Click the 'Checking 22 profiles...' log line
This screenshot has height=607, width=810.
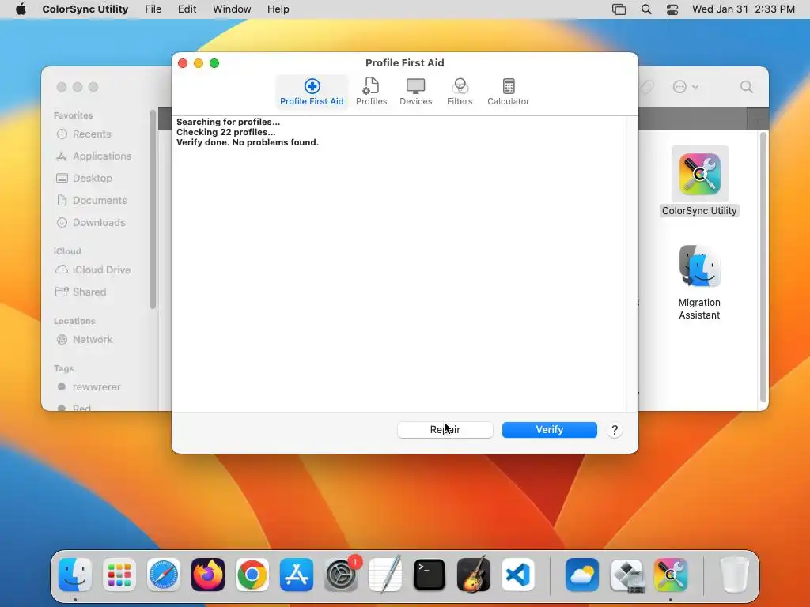click(x=225, y=132)
